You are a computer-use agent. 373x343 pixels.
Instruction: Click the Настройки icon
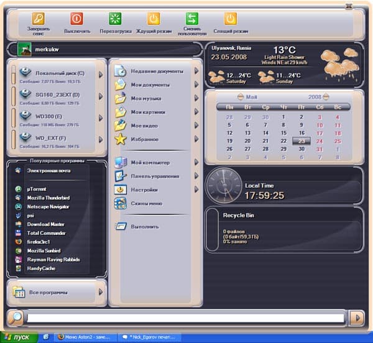[x=121, y=190]
